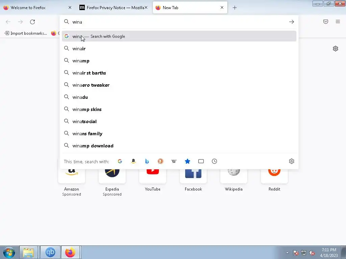Click the muted volume tray icon
This screenshot has height=259, width=346.
coord(312,253)
